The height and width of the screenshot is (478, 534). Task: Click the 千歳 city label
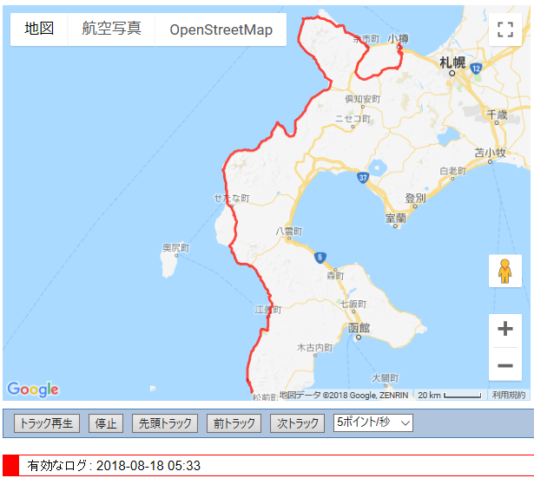[497, 115]
